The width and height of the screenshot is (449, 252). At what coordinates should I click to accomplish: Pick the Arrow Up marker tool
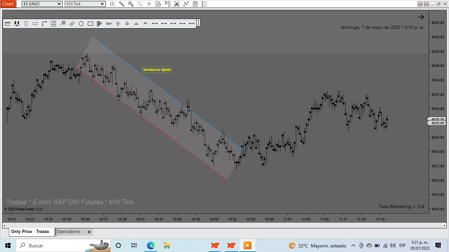pos(118,24)
